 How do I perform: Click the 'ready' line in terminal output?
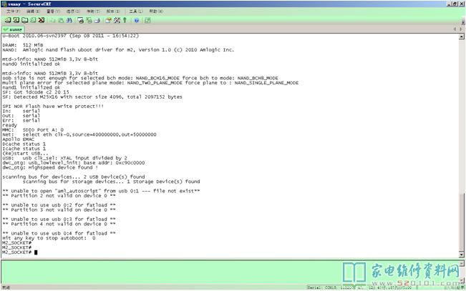(9, 125)
